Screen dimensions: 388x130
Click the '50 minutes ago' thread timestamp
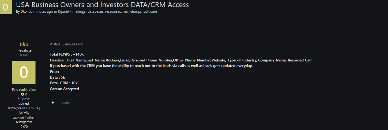tap(42, 11)
